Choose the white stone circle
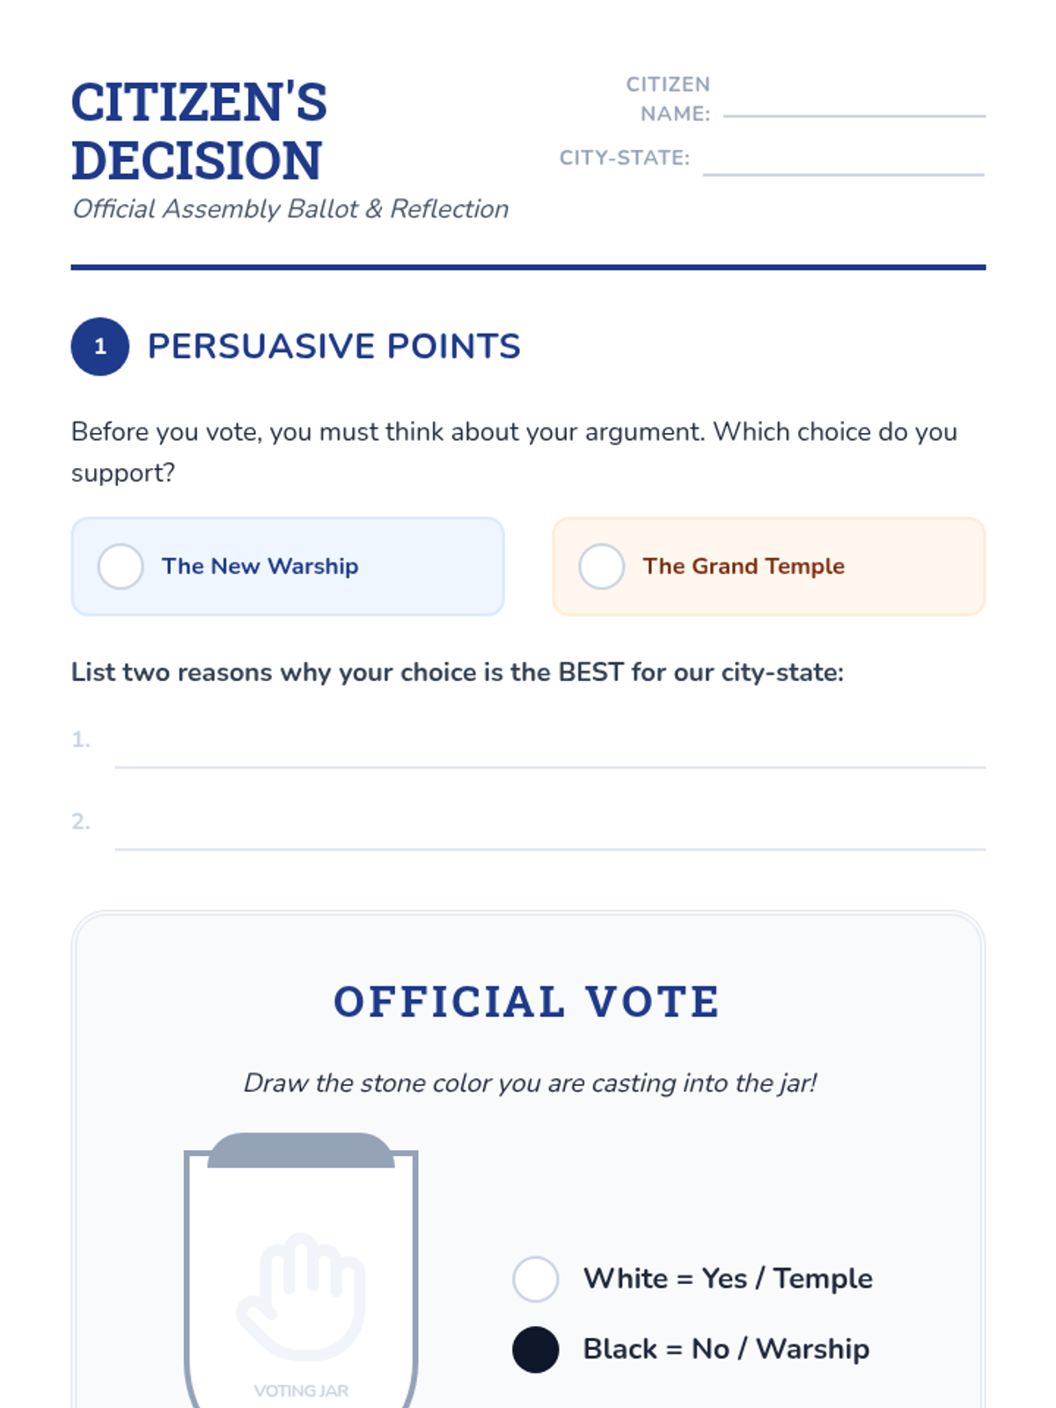The image size is (1056, 1408). (536, 1279)
